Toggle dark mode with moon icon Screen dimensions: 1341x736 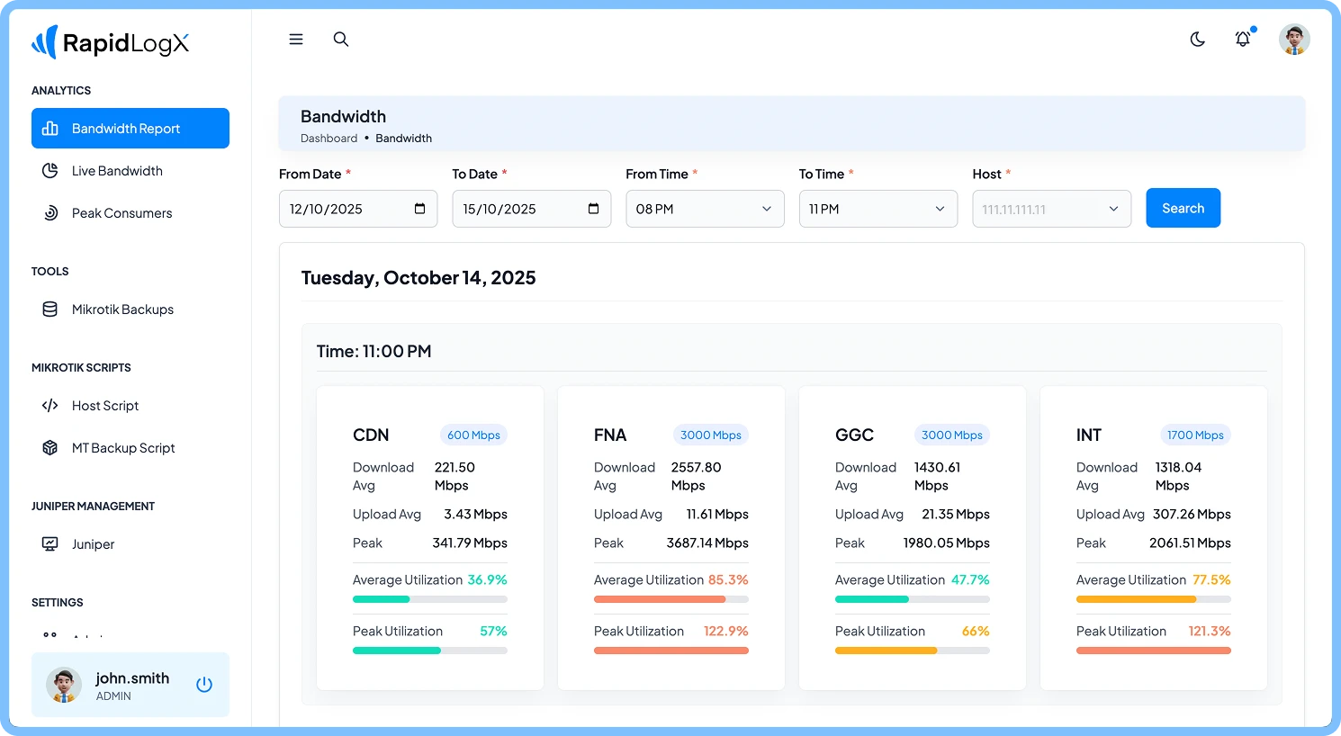pos(1197,40)
